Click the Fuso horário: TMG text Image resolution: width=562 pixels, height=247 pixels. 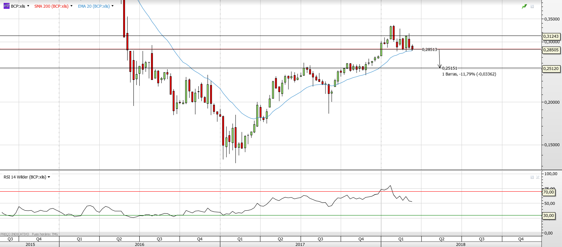click(x=45, y=234)
